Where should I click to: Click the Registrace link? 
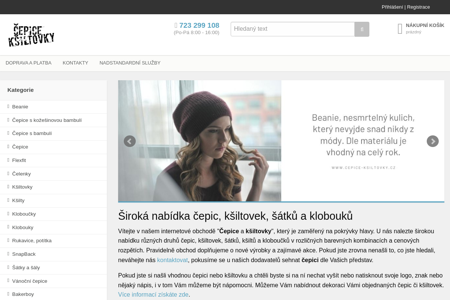(x=418, y=7)
